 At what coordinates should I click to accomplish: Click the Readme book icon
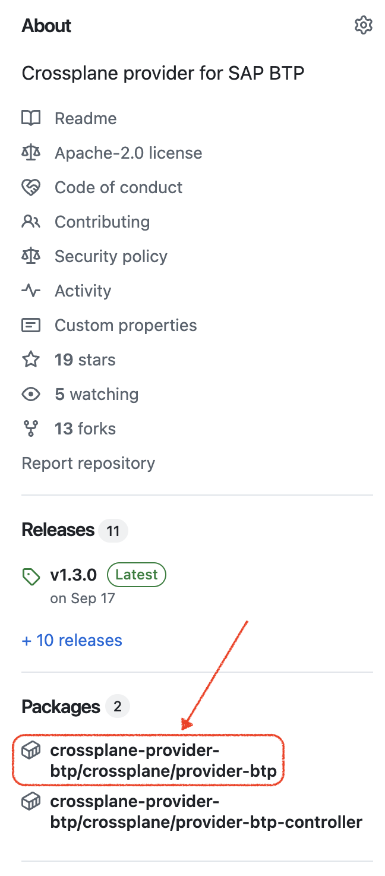31,118
